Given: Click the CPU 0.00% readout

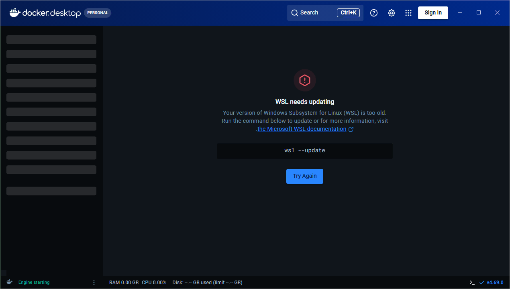Looking at the screenshot, I should click(x=154, y=283).
